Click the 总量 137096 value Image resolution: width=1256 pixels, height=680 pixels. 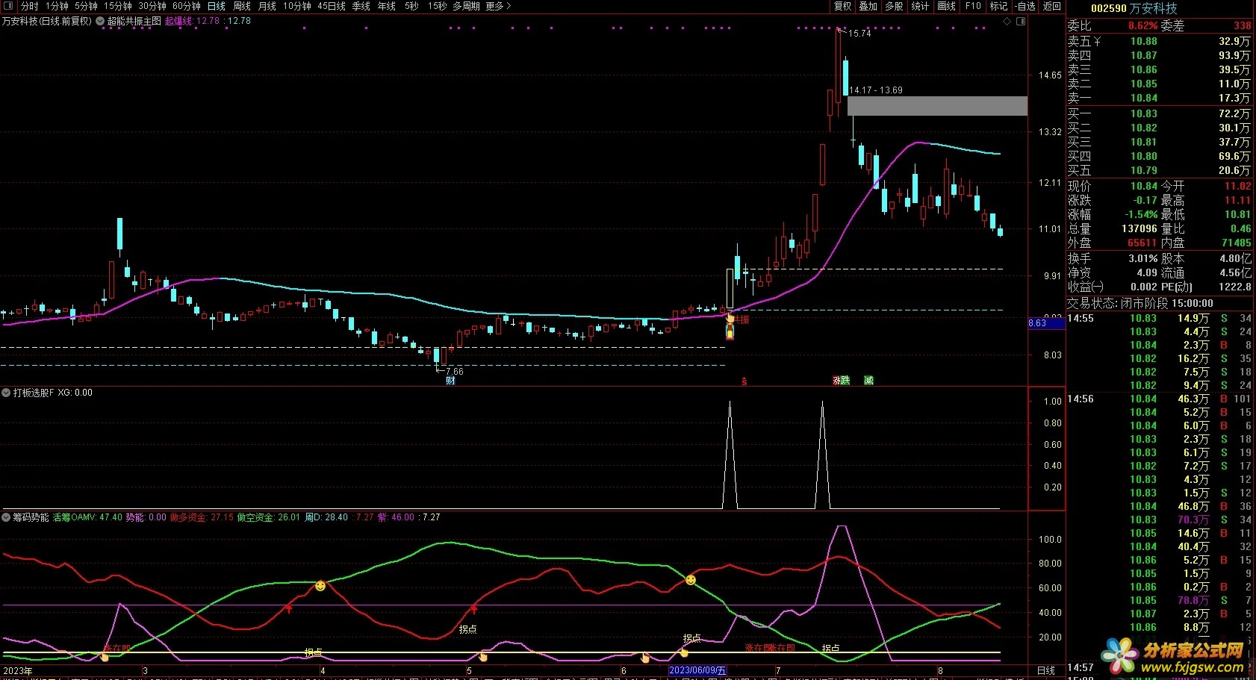click(x=1139, y=228)
